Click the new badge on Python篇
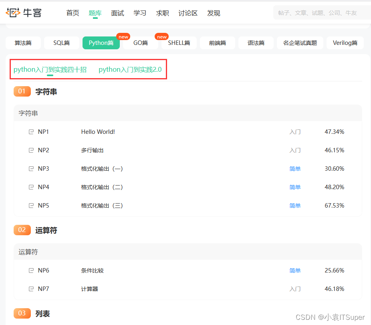Image resolution: width=371 pixels, height=325 pixels. click(123, 37)
